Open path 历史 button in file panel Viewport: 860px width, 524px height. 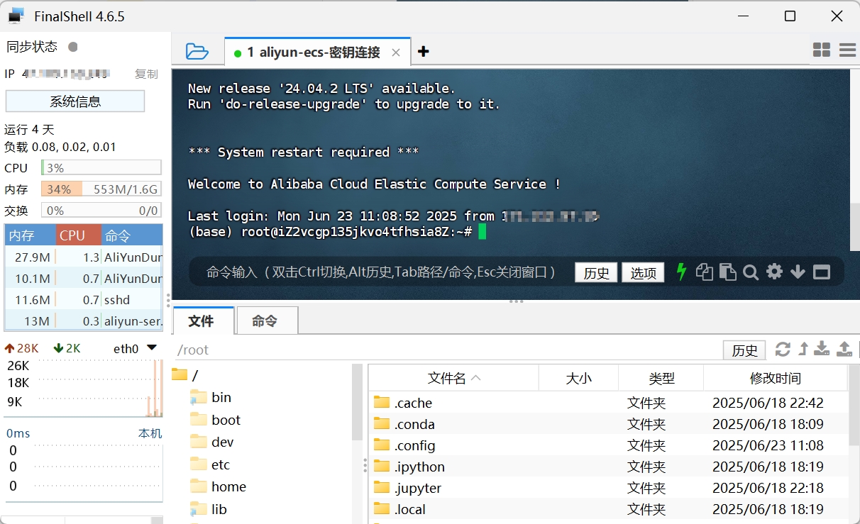pos(745,350)
